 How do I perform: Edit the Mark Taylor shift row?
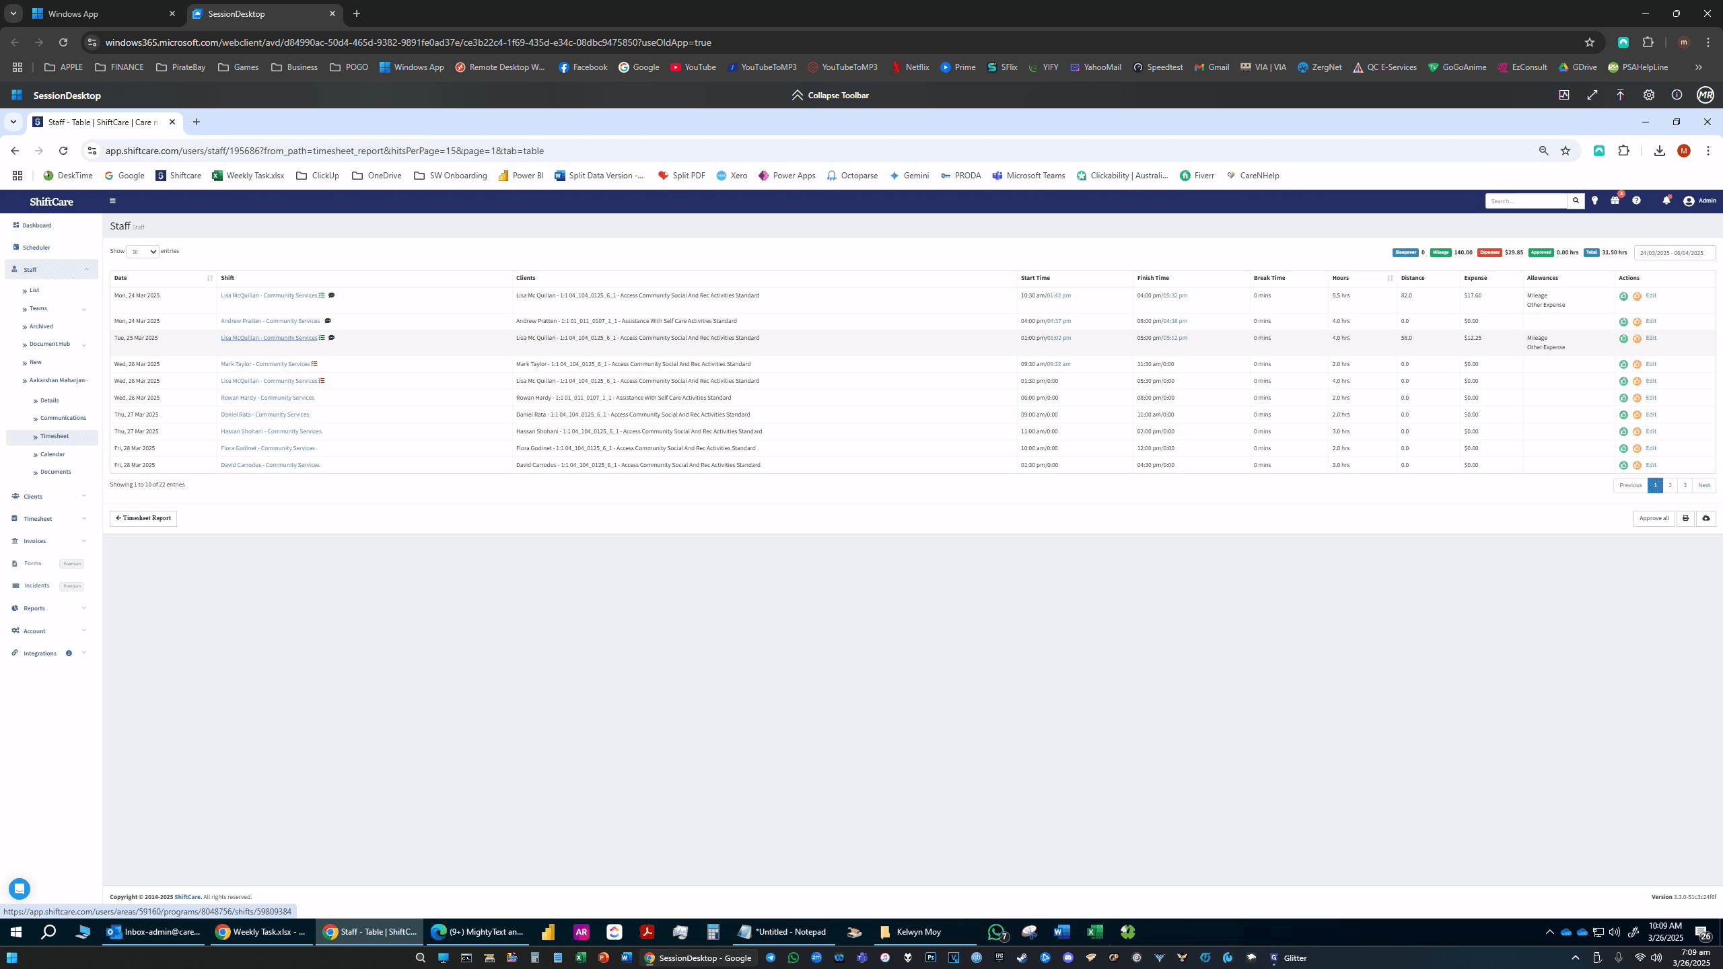[x=1651, y=364]
